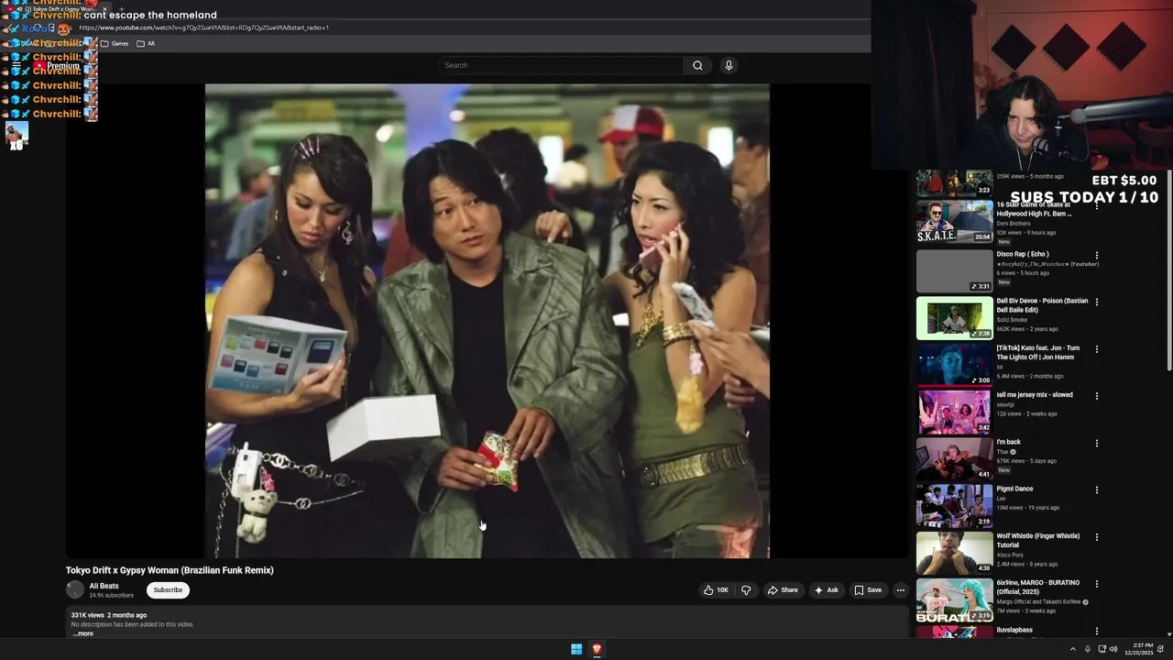Click 'Aleco Pors' channel name
Viewport: 1173px width, 660px height.
[1011, 555]
